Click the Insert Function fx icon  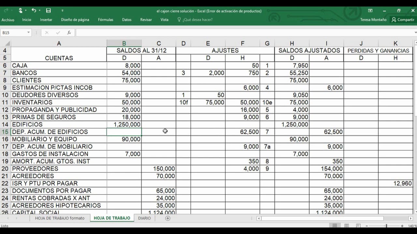69,32
